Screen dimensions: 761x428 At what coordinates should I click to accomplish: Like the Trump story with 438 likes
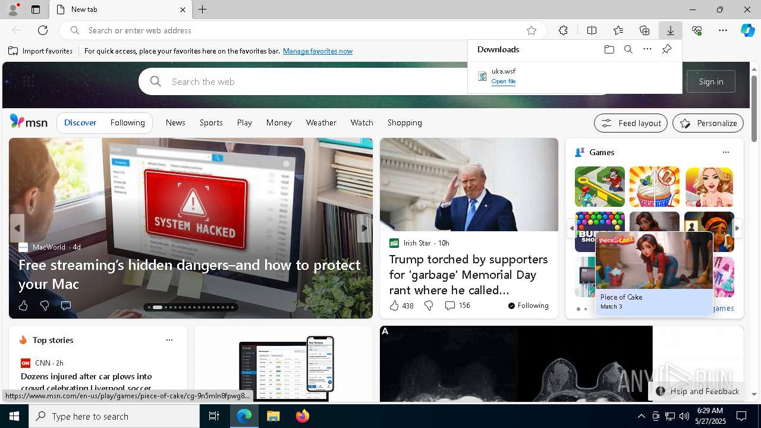click(401, 306)
